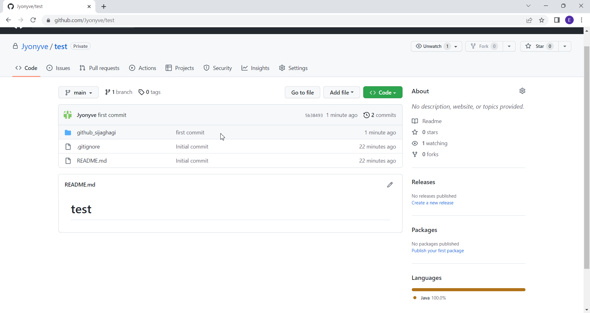Open the .gitignore file
Viewport: 590px width, 313px height.
click(88, 147)
